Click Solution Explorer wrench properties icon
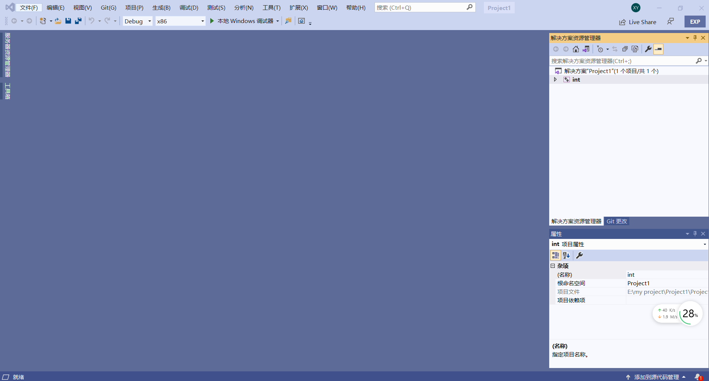Image resolution: width=709 pixels, height=381 pixels. click(x=648, y=49)
